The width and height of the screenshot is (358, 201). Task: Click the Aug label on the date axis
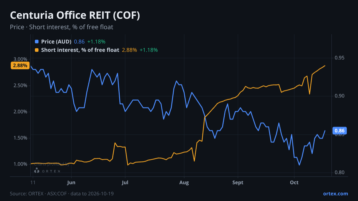point(184,183)
